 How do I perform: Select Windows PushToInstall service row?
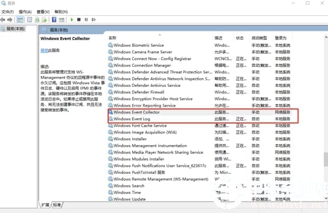[x=200, y=172]
